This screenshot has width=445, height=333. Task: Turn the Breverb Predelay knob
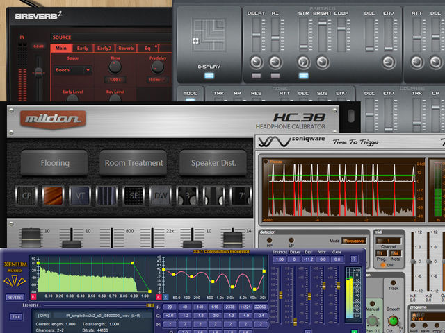[157, 67]
